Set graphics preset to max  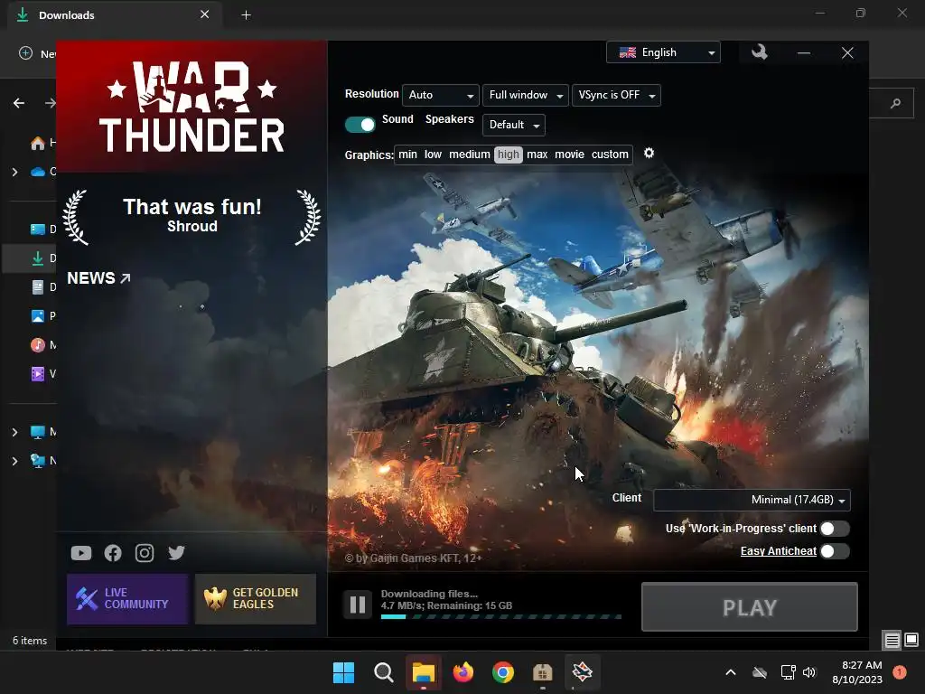click(x=537, y=155)
